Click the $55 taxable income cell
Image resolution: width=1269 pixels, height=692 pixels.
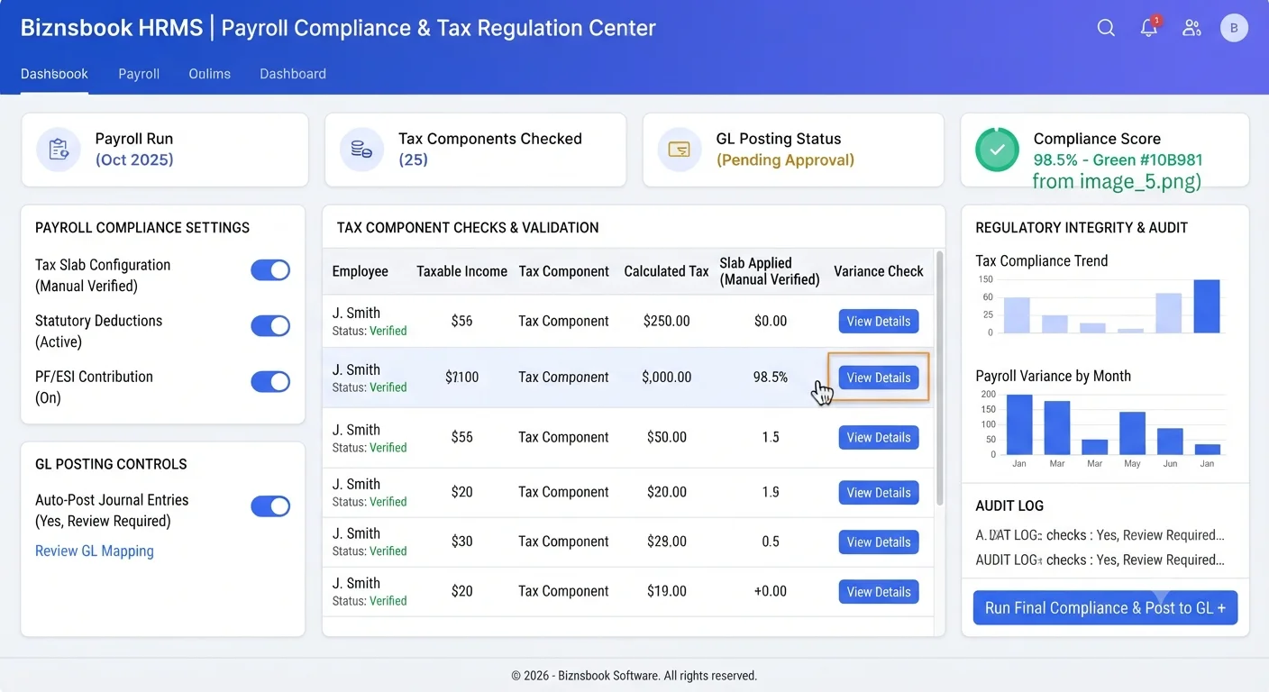[x=461, y=437]
